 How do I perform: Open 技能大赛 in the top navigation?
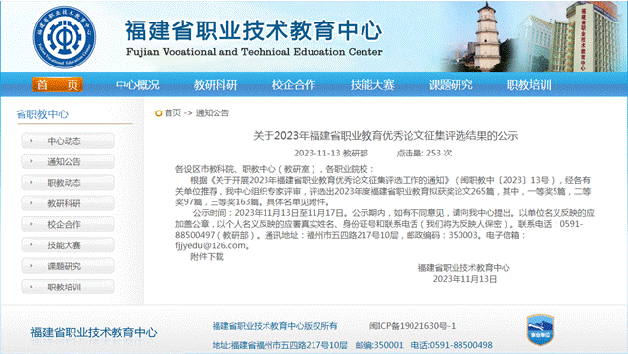pos(372,85)
